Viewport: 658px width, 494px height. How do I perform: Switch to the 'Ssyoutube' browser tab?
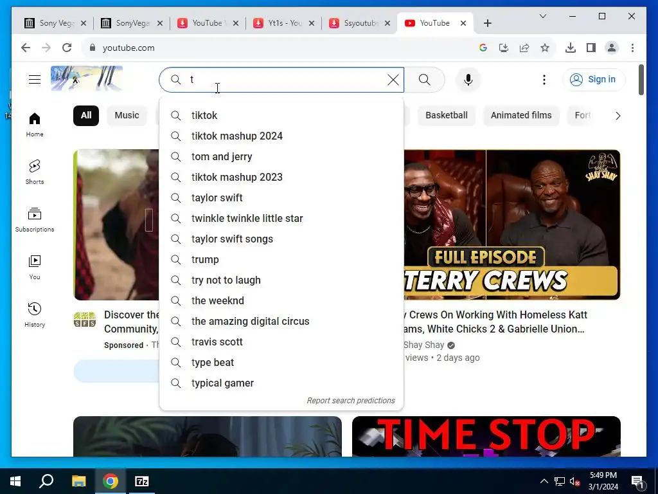point(360,23)
